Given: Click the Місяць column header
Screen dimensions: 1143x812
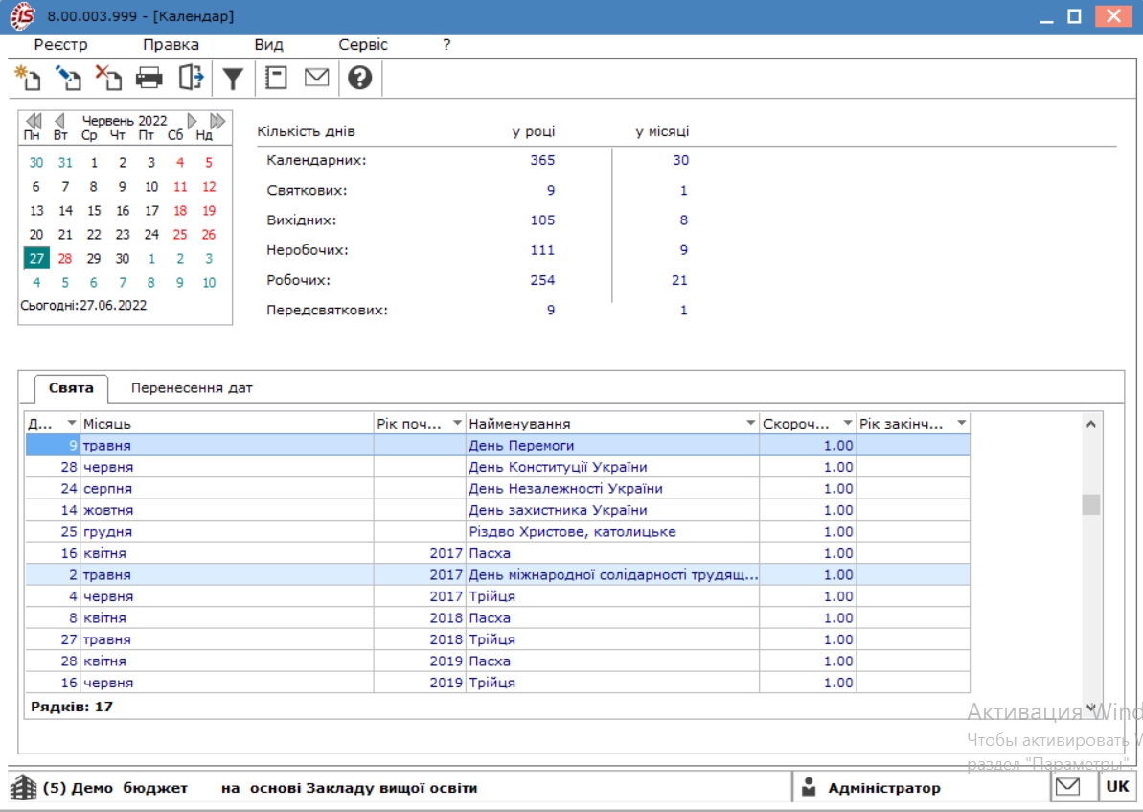Looking at the screenshot, I should (227, 423).
